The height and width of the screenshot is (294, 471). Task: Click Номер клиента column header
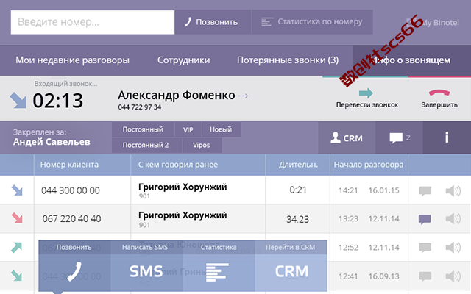69,165
